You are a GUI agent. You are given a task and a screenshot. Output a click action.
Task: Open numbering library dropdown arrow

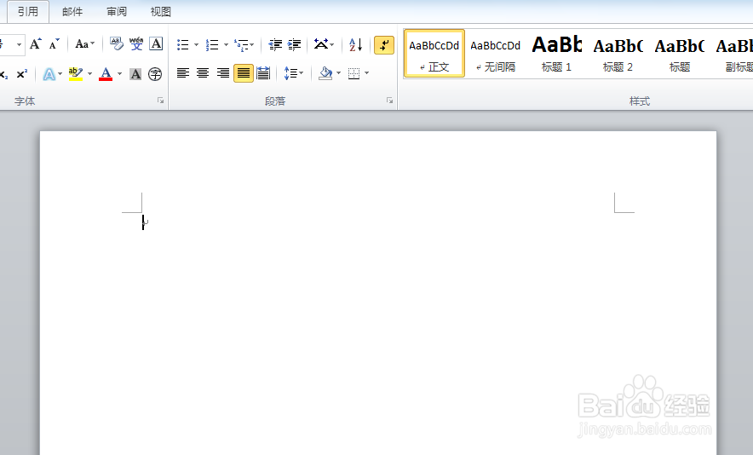click(x=226, y=45)
